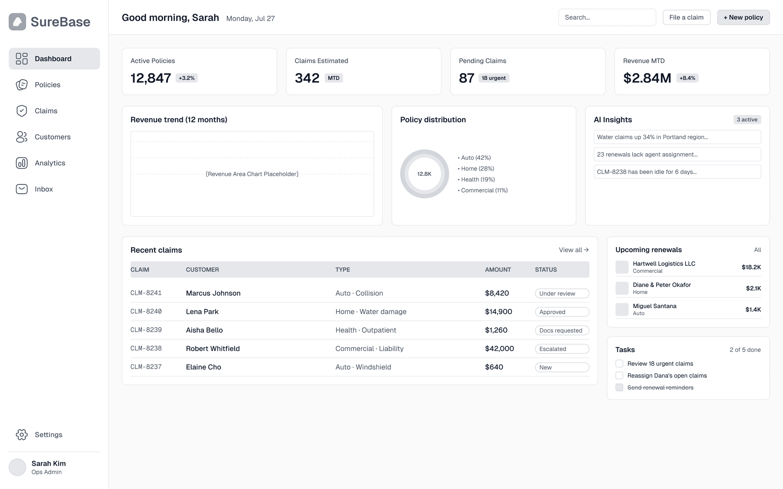Viewport: 783px width, 489px height.
Task: Select the Docs requested status pill
Action: pyautogui.click(x=562, y=330)
